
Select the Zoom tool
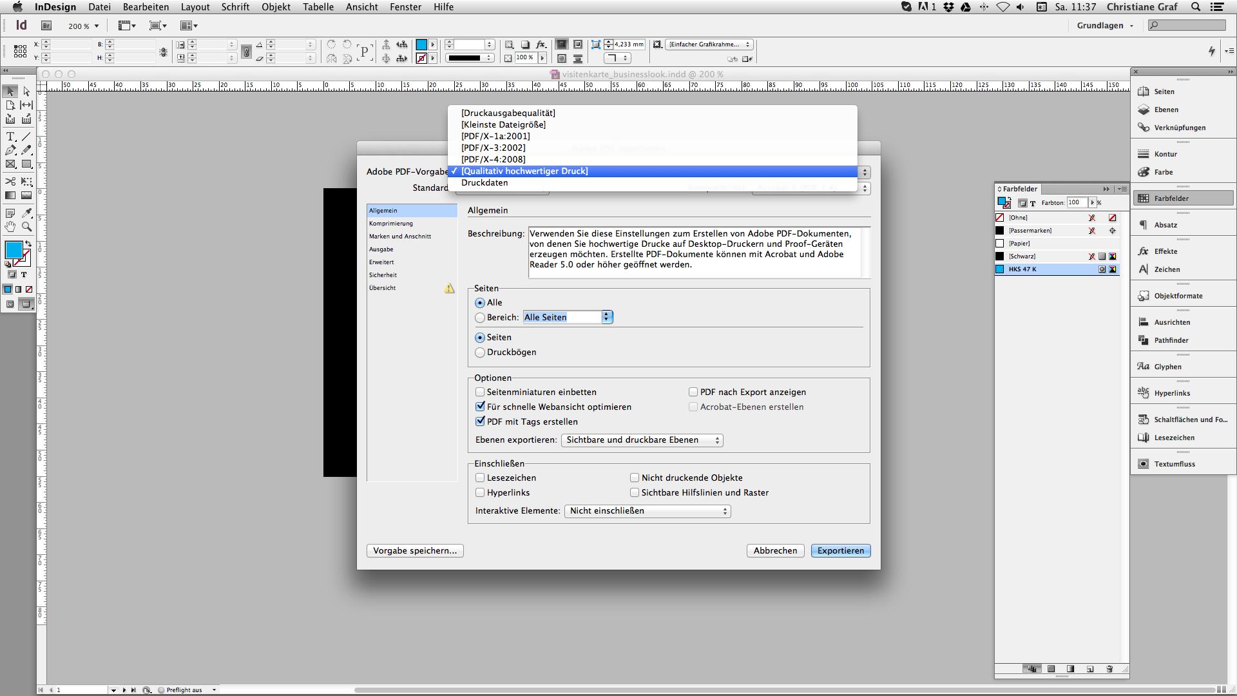tap(26, 226)
